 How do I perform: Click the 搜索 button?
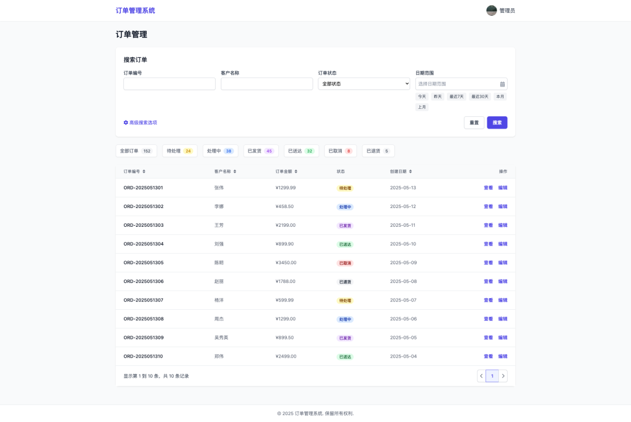coord(497,122)
